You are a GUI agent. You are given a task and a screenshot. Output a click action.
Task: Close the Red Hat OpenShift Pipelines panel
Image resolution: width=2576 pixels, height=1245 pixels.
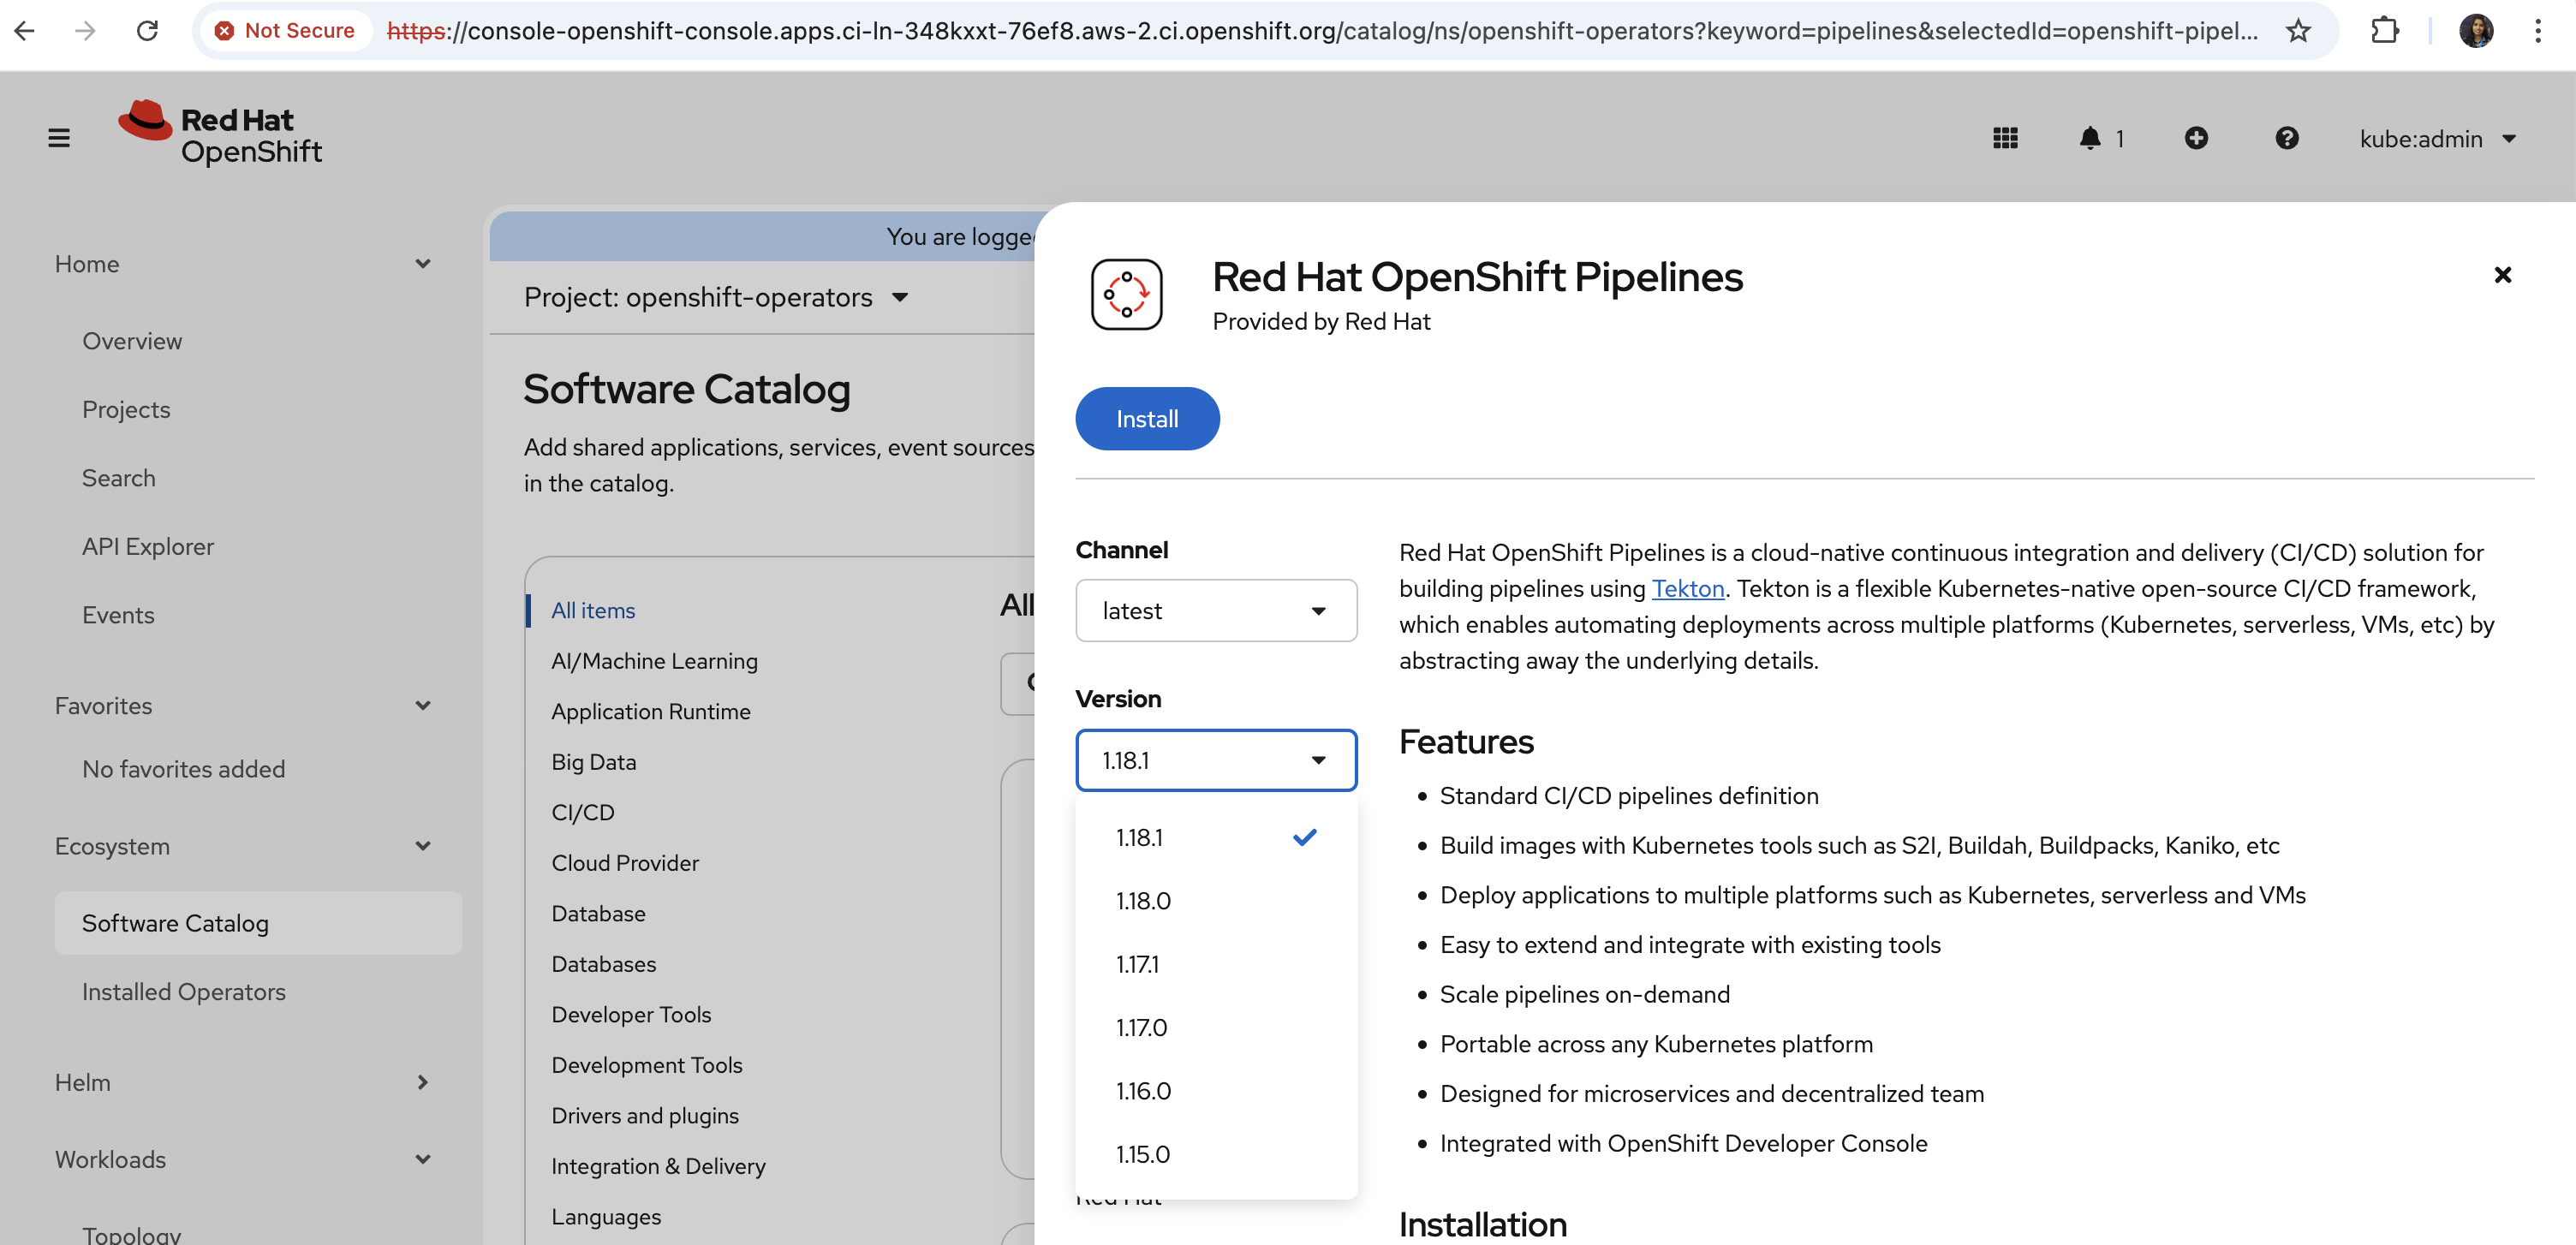(x=2502, y=275)
